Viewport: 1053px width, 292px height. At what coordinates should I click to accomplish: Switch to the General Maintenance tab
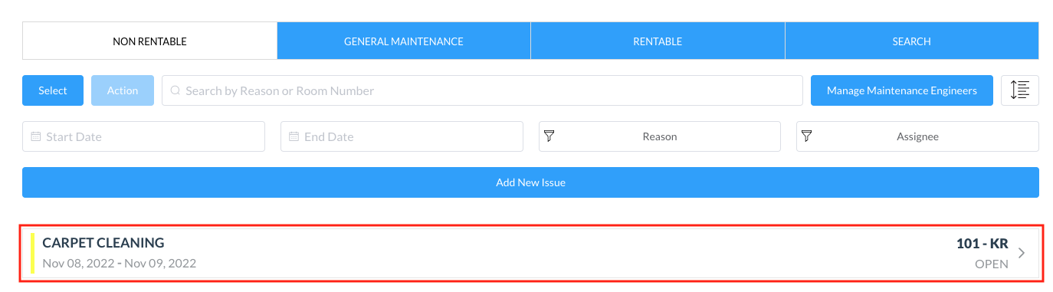point(404,41)
